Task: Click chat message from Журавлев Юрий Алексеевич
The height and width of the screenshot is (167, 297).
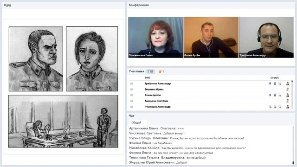Action: pos(158,162)
